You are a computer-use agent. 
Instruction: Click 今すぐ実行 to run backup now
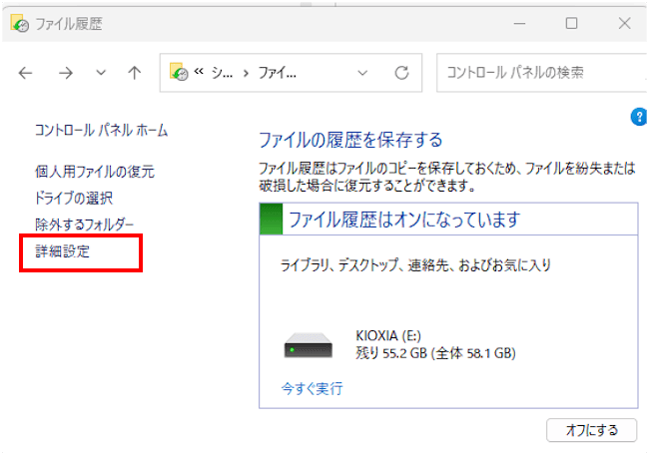313,388
